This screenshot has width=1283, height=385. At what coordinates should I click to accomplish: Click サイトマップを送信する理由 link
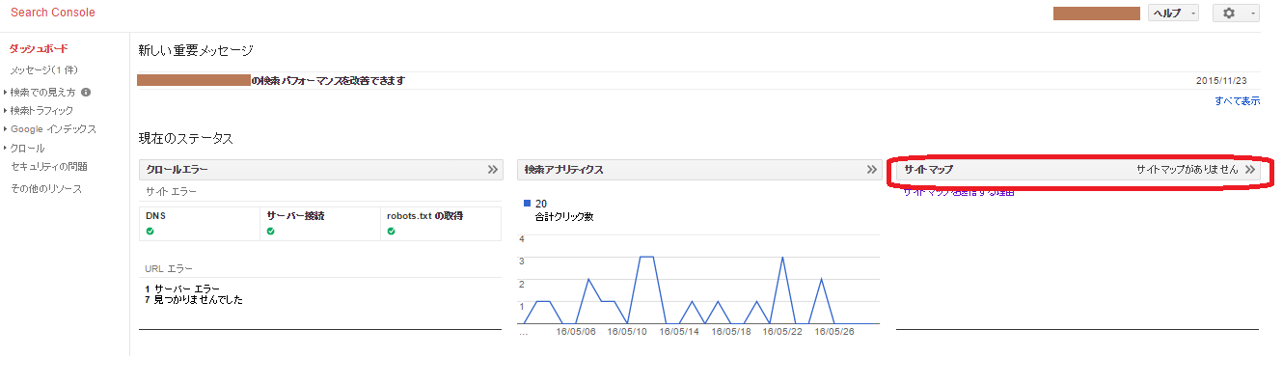point(959,192)
